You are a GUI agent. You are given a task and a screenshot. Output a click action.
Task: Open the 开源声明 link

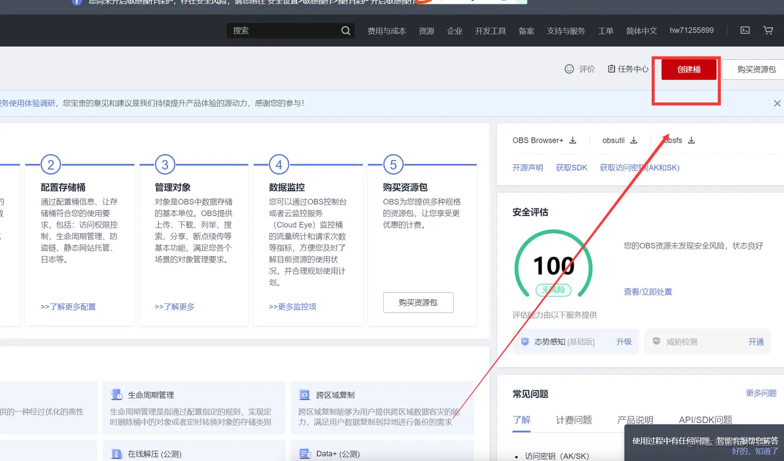pos(528,167)
